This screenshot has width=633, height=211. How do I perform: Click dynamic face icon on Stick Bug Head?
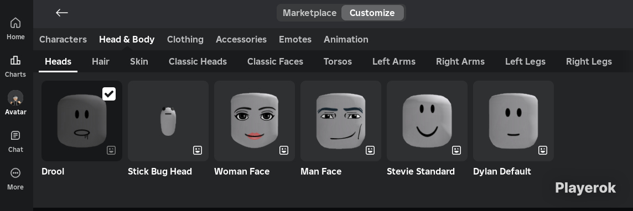198,150
